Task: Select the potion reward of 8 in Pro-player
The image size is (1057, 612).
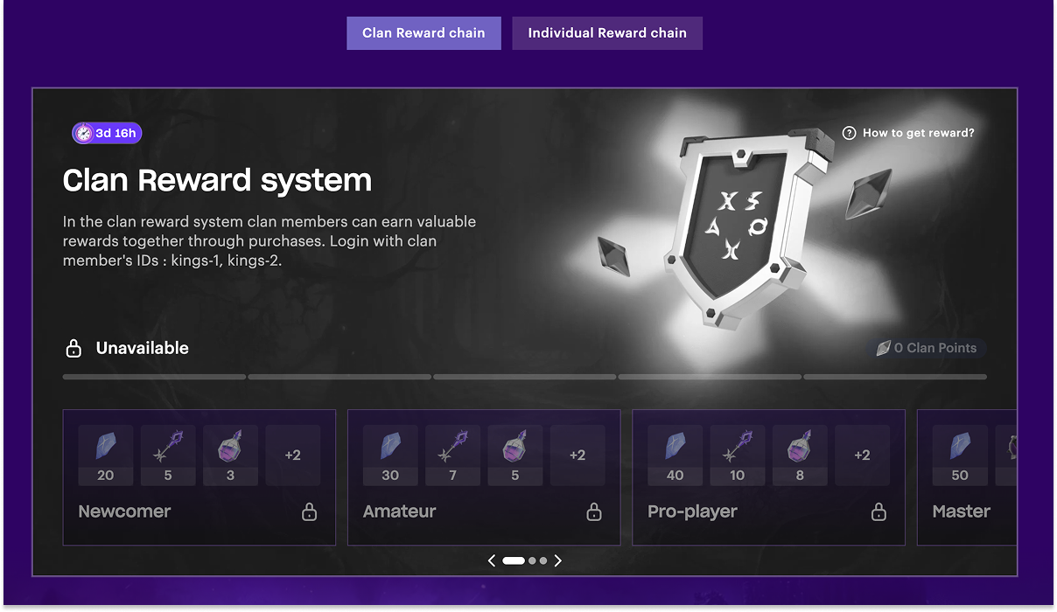Action: coord(800,455)
